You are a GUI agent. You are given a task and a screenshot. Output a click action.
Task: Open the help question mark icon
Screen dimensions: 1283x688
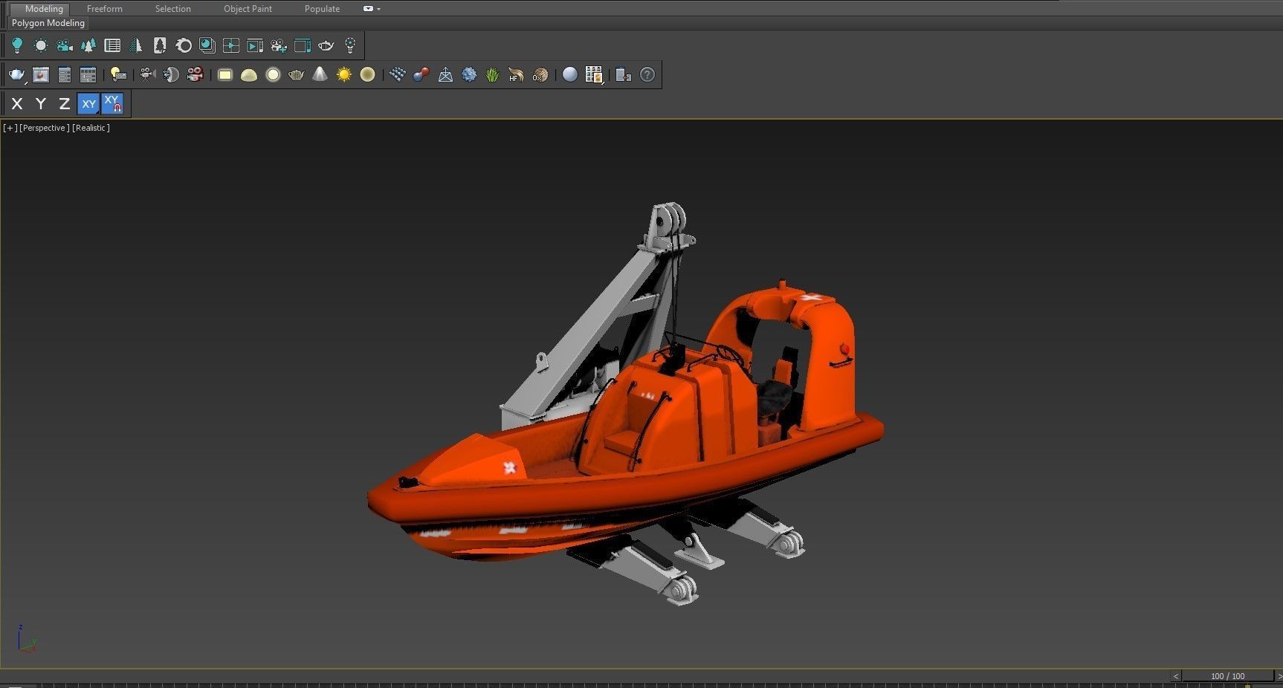tap(647, 74)
